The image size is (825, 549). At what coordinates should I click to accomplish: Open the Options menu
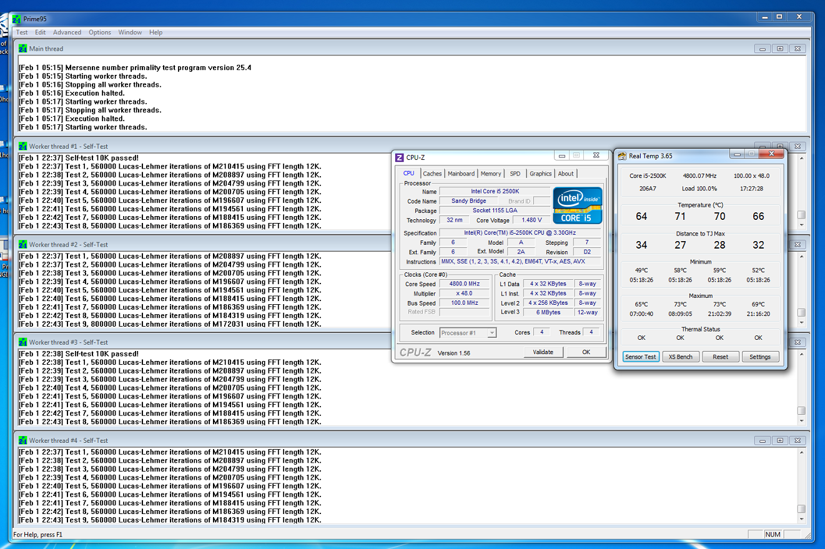(x=99, y=32)
